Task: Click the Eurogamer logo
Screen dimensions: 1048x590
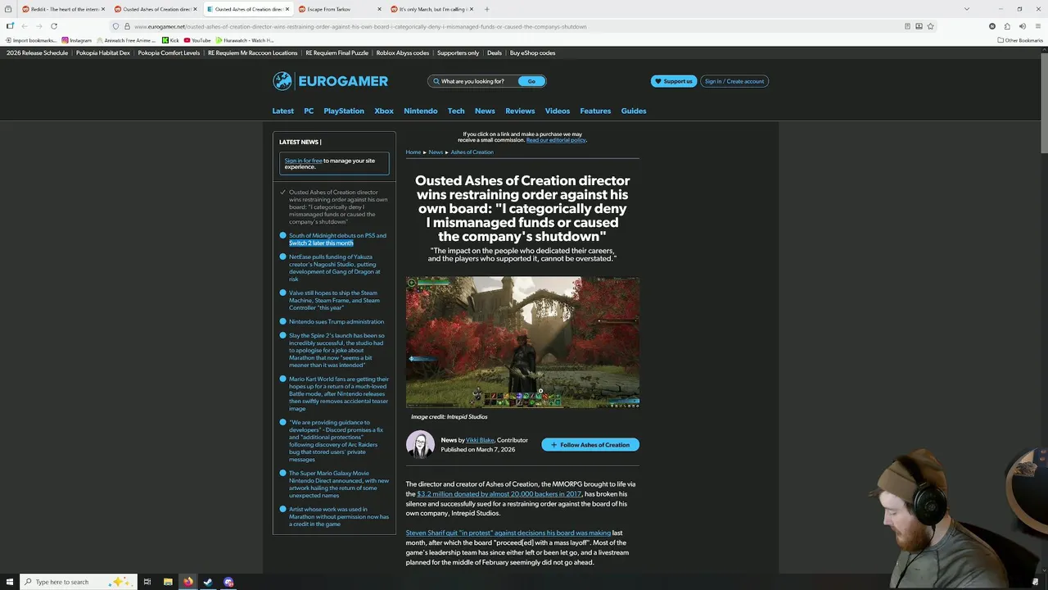Action: pyautogui.click(x=330, y=81)
